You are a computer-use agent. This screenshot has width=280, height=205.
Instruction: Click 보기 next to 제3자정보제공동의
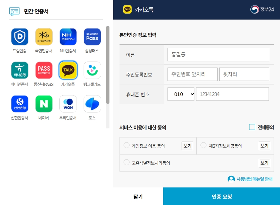264,145
